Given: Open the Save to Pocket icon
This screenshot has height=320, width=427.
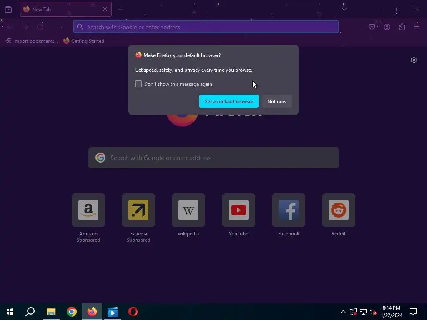Looking at the screenshot, I should click(x=372, y=27).
